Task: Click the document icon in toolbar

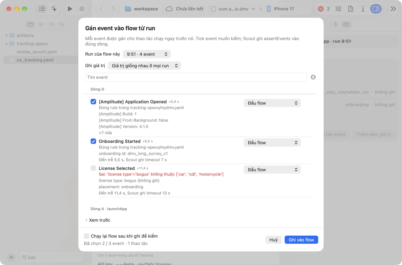Action: pyautogui.click(x=350, y=9)
